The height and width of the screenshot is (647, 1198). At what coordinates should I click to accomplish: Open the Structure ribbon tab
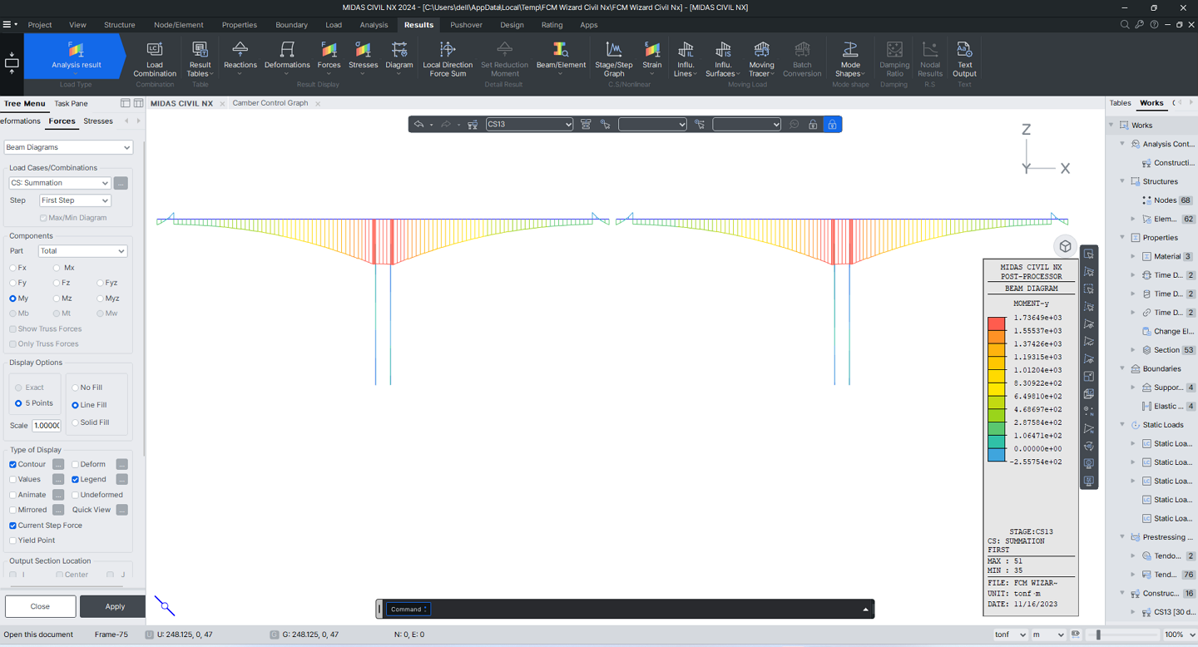(119, 25)
